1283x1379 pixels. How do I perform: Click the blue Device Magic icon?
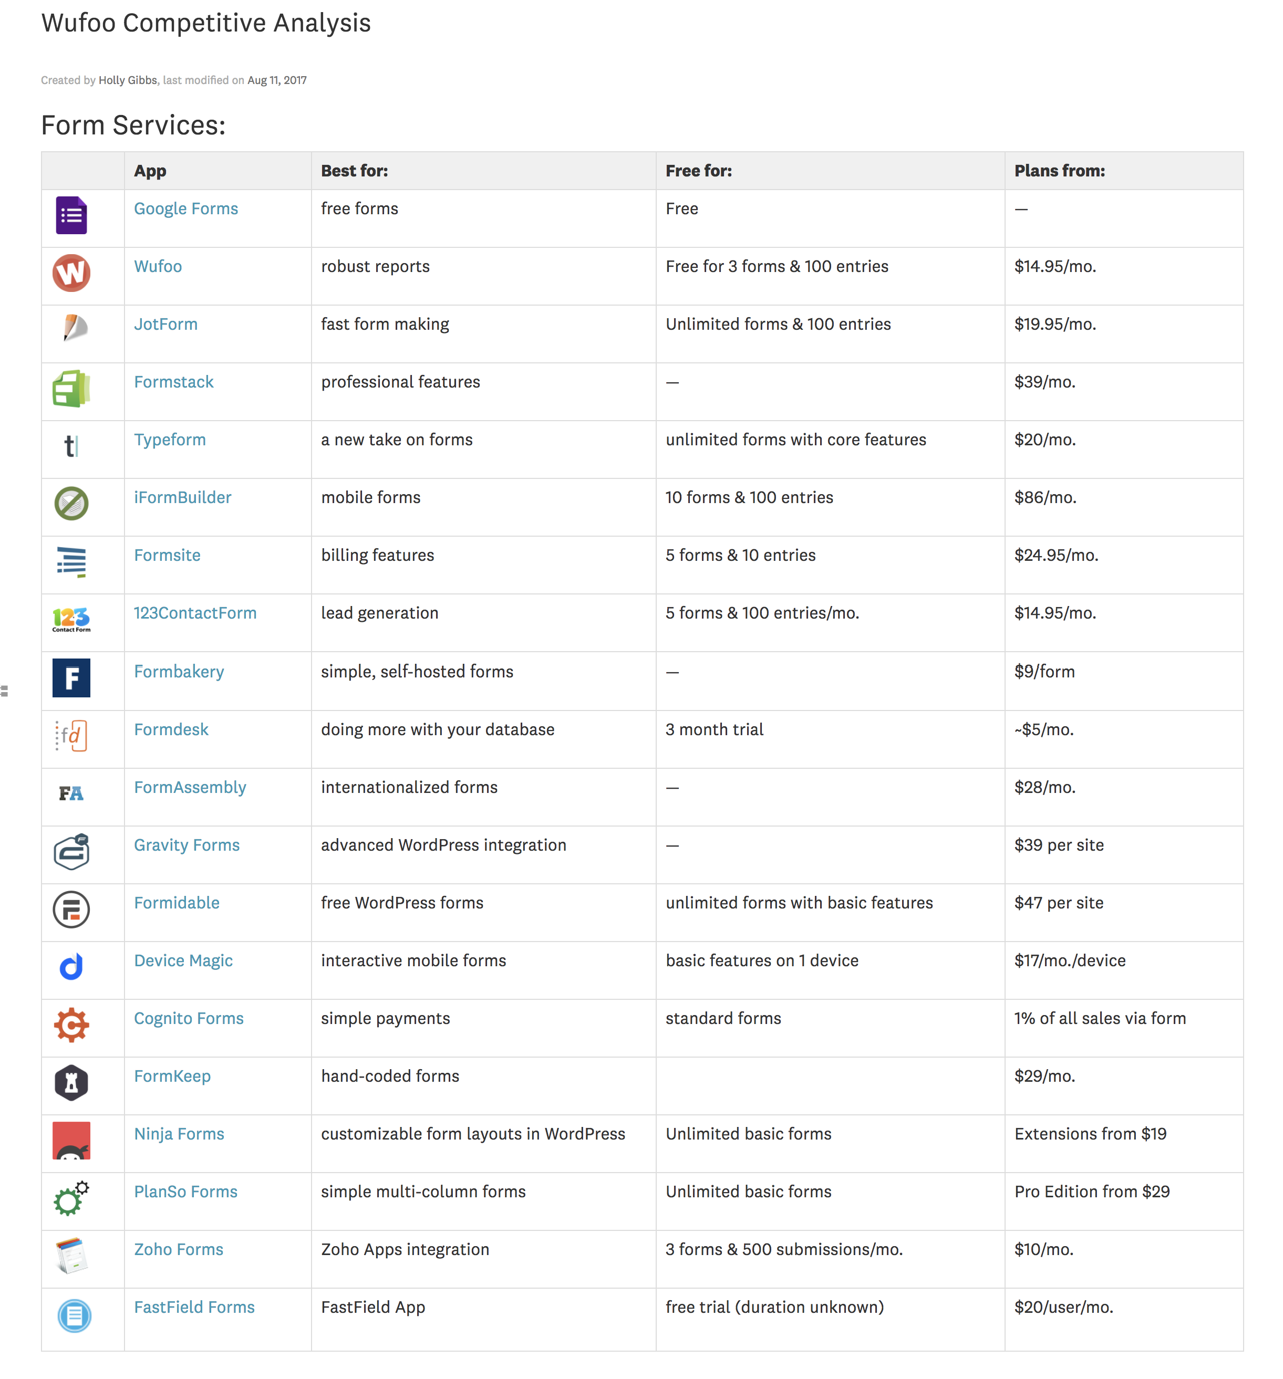71,967
